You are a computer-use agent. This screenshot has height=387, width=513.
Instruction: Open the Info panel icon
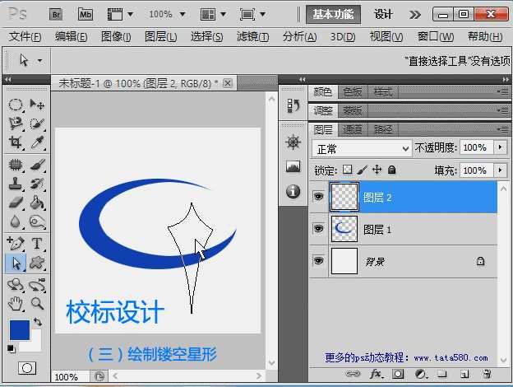[293, 191]
